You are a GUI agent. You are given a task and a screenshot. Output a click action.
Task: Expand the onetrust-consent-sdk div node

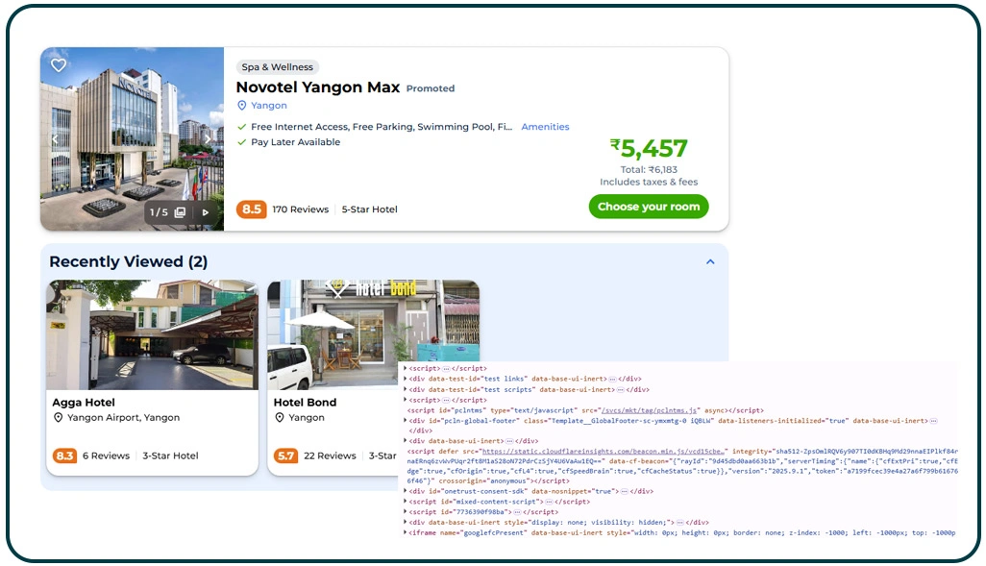[x=407, y=490]
